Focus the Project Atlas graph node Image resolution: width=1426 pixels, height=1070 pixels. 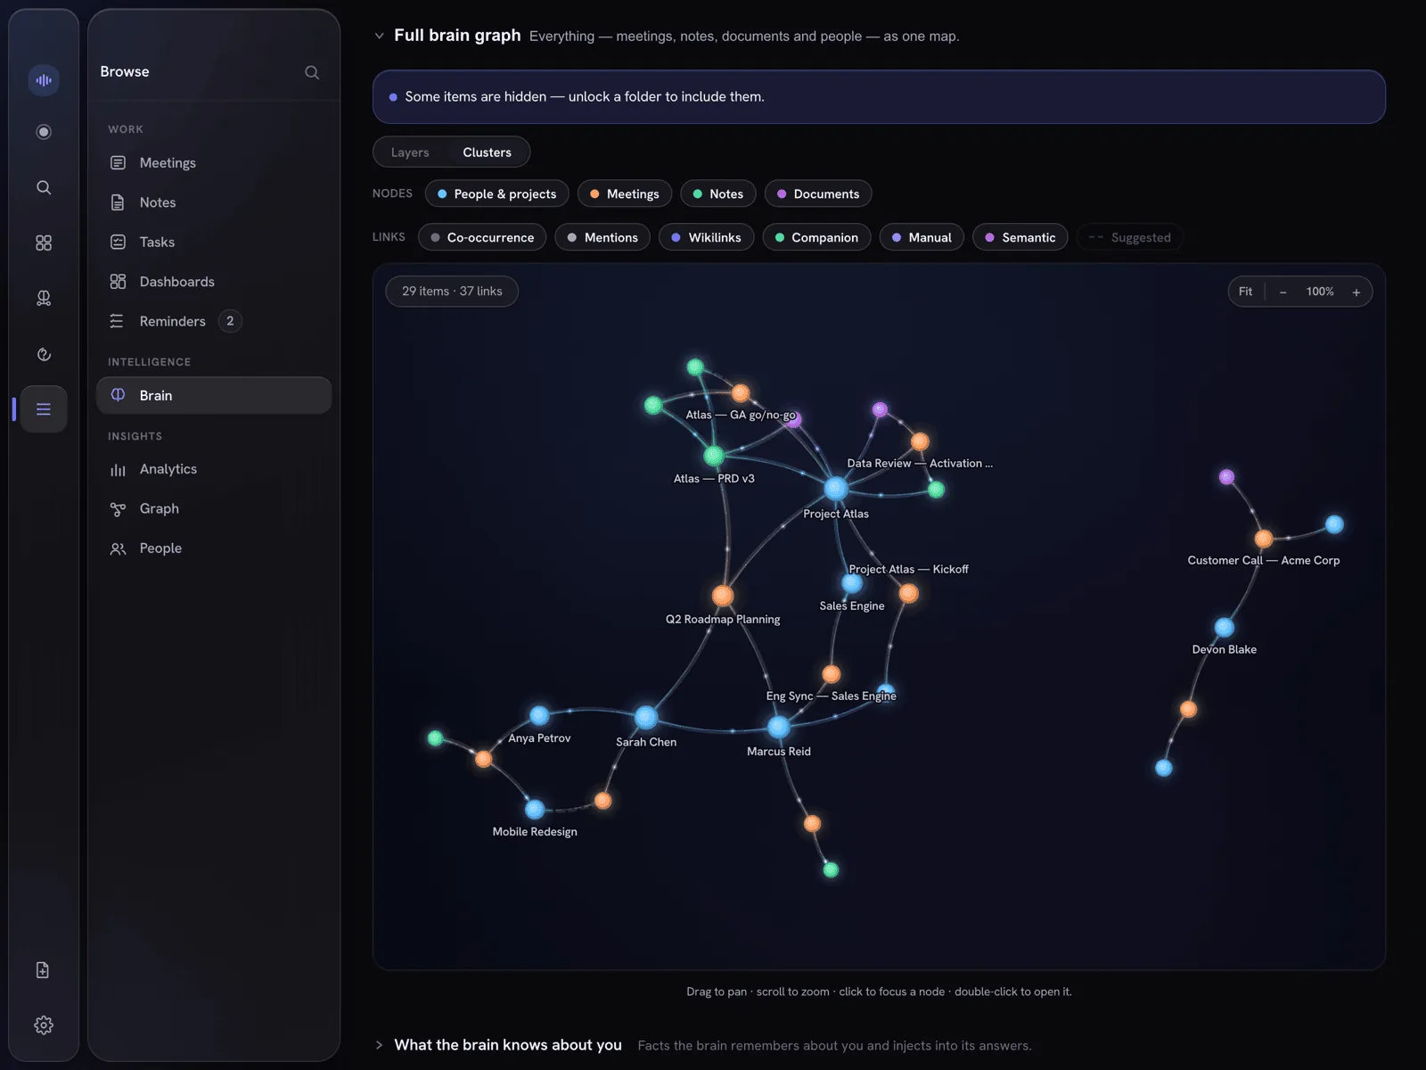tap(835, 489)
